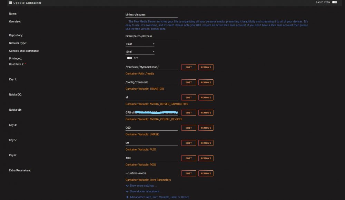
Task: Edit the Name field binhex-plexpass
Action: click(x=151, y=14)
